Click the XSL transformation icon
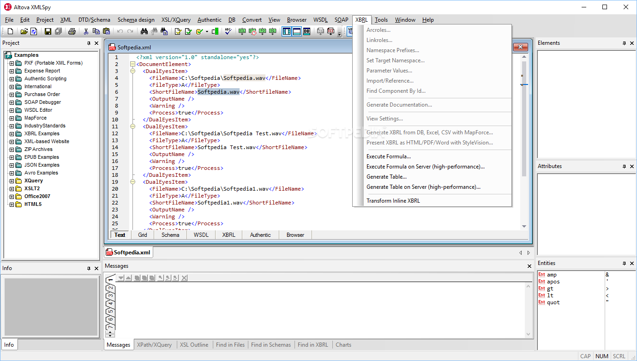 pyautogui.click(x=242, y=31)
